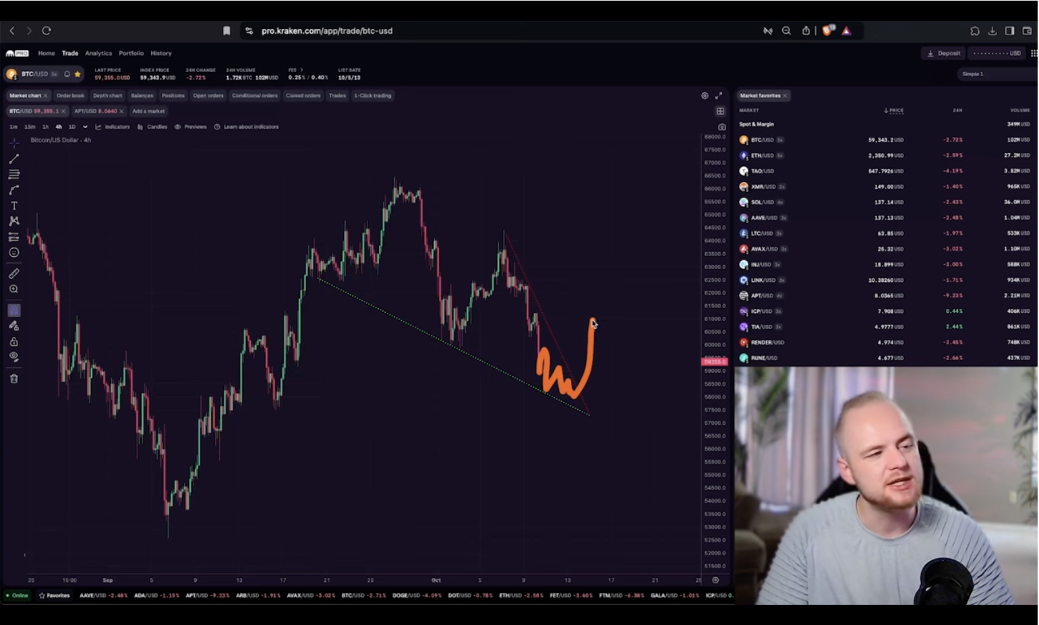The image size is (1039, 625).
Task: Click Brave Rewards triangle icon
Action: [x=847, y=30]
